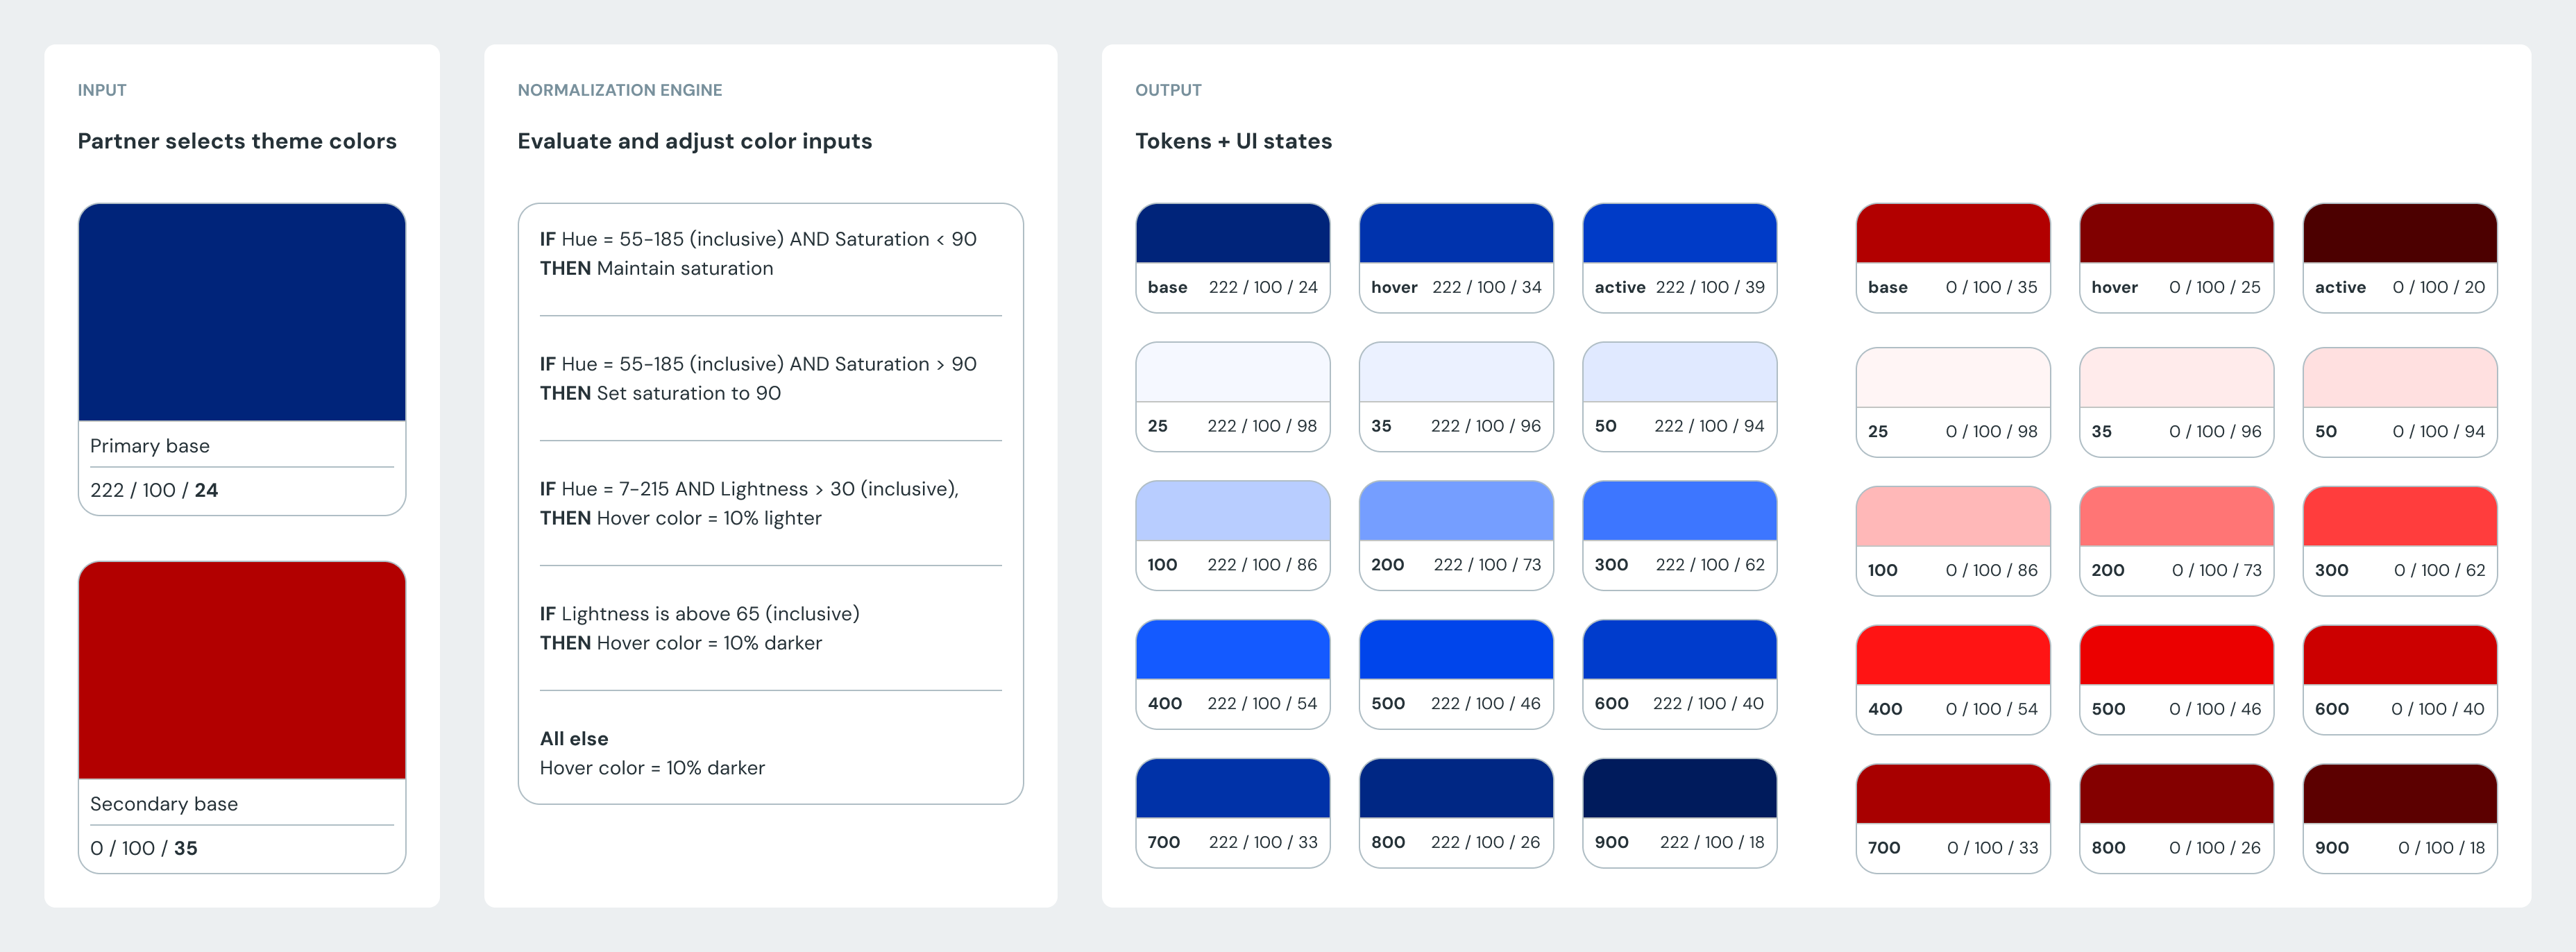Select the blue 25 tint swatch
The height and width of the screenshot is (952, 2576).
(x=1232, y=375)
